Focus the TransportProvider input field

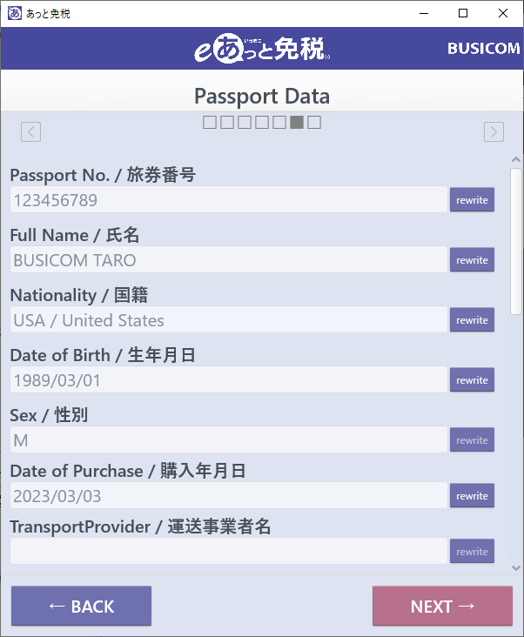tap(228, 551)
